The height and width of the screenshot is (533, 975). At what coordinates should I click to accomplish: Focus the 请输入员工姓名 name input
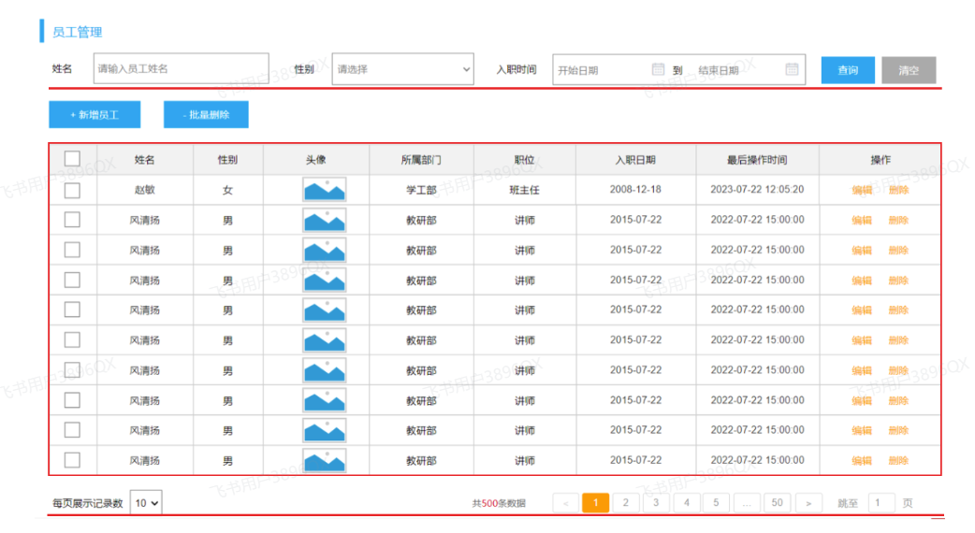click(181, 68)
